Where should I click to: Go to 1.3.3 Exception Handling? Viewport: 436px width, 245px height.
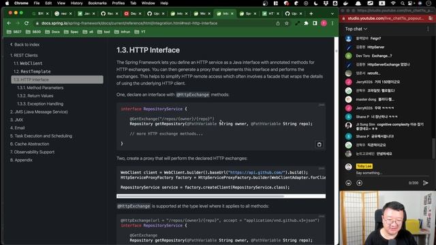40,104
